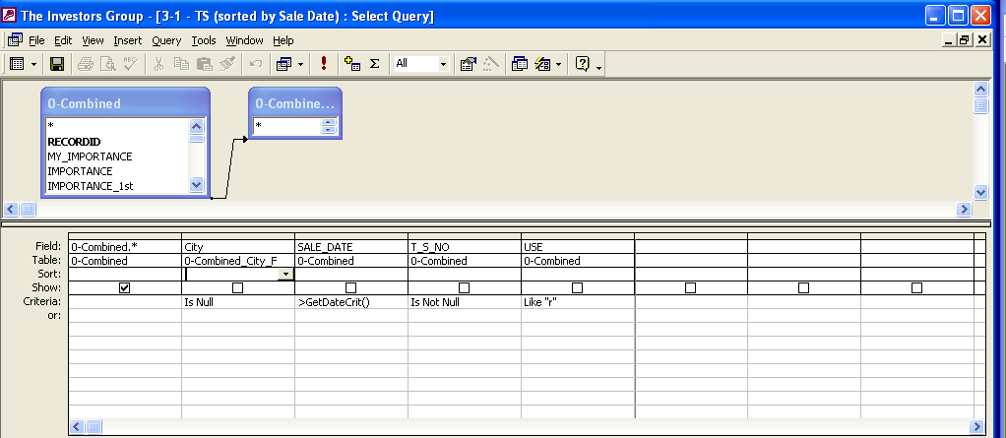This screenshot has height=438, width=1006.
Task: Uncheck Show box for 0-Combined.* column
Action: (x=124, y=288)
